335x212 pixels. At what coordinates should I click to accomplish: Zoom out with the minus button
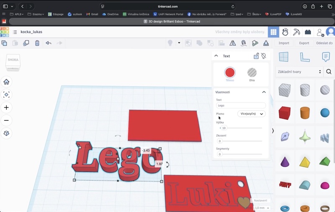6,120
